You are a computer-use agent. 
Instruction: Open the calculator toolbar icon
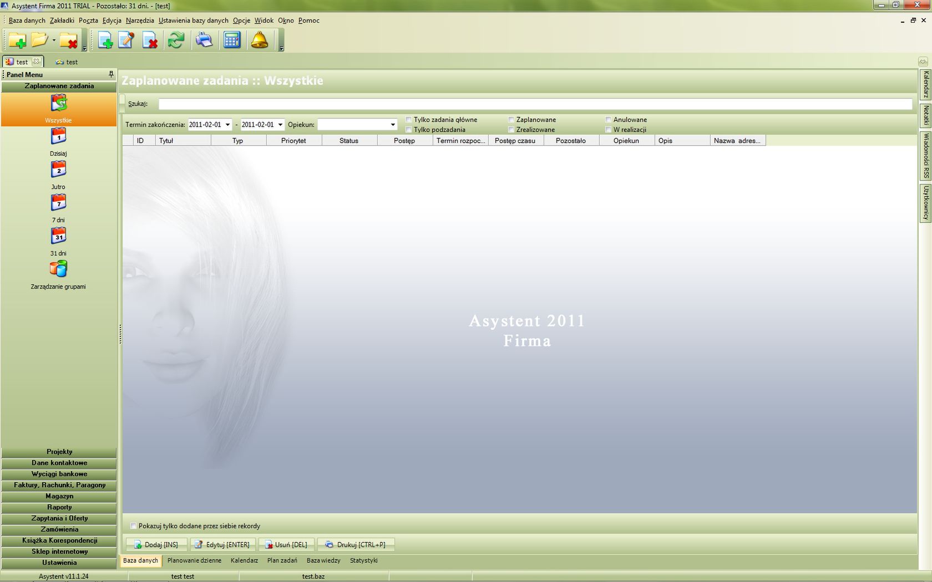click(232, 40)
